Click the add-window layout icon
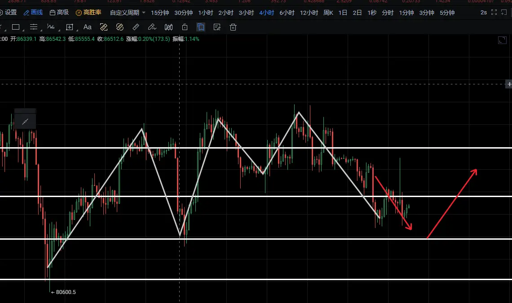 (x=504, y=13)
